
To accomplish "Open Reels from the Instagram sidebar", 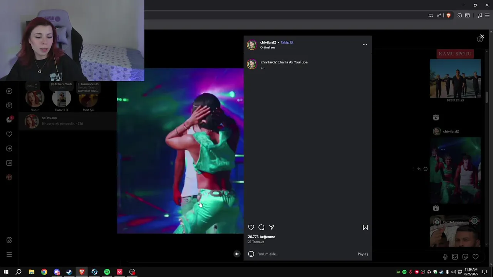I will click(x=9, y=105).
